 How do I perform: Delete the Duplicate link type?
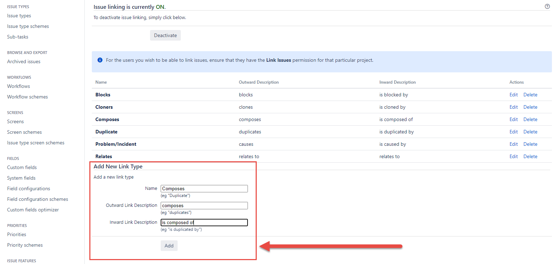[x=530, y=132]
